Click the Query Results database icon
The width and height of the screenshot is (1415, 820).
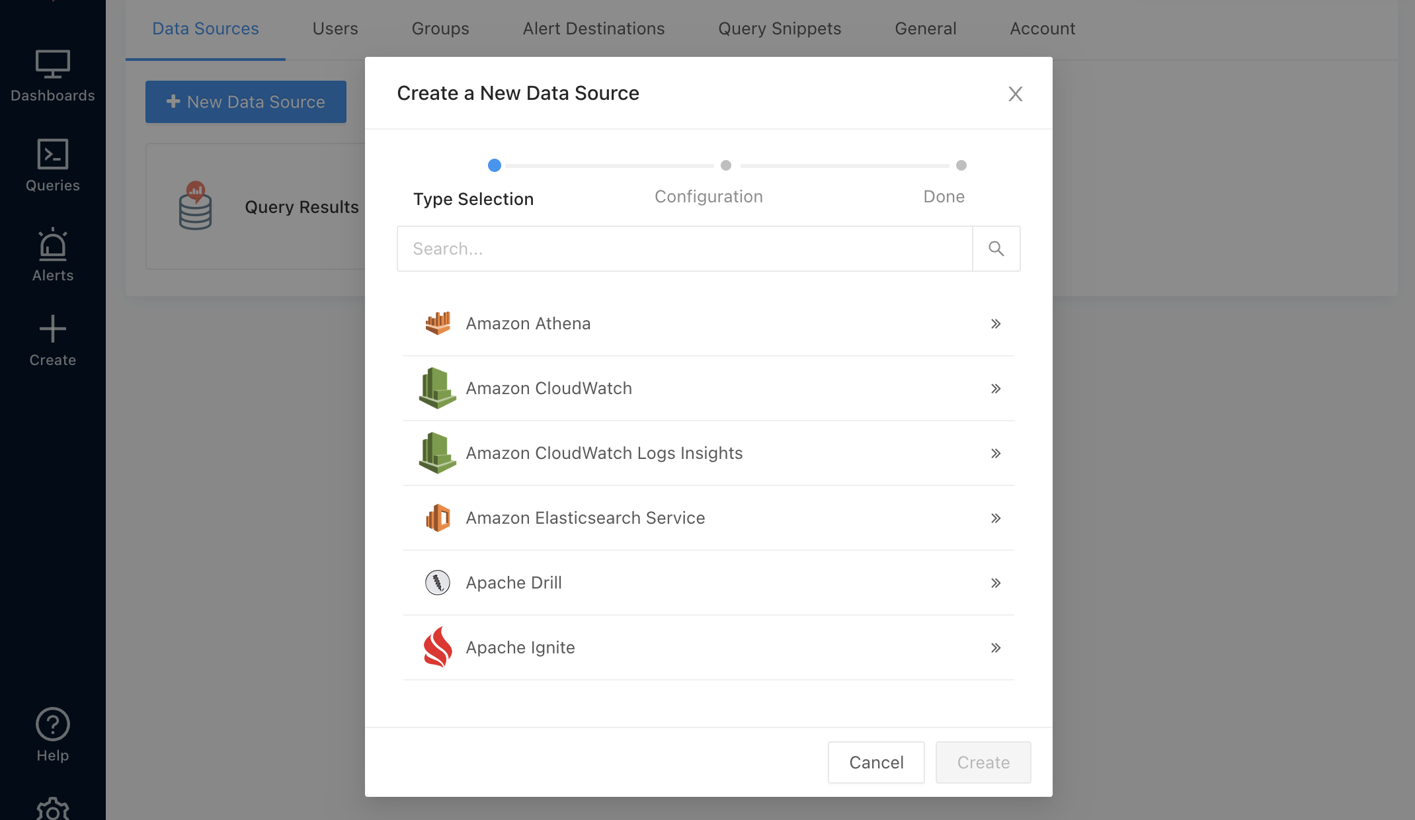click(x=195, y=206)
